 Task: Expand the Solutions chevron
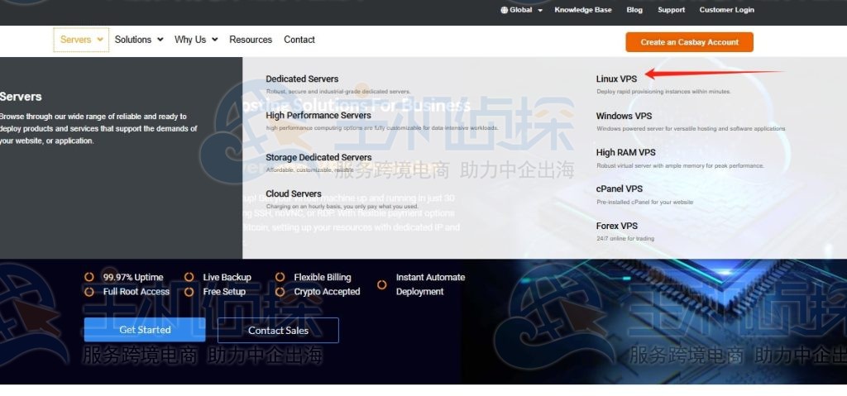(160, 40)
